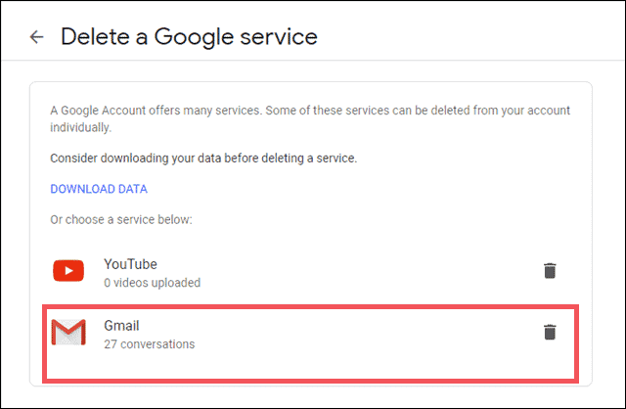Image resolution: width=626 pixels, height=409 pixels.
Task: Click the red YouTube play logo
Action: pyautogui.click(x=68, y=272)
